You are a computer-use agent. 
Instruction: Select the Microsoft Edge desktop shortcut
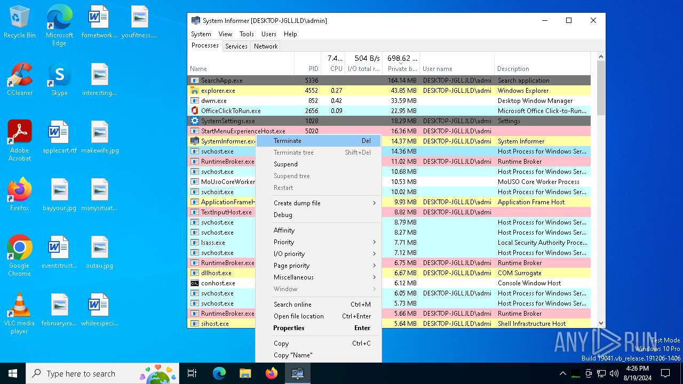59,26
